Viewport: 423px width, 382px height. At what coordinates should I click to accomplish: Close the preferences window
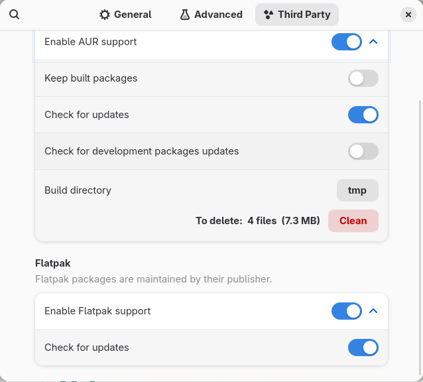tap(408, 15)
